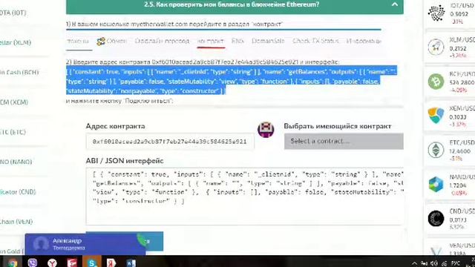Switch to Check TX Status tab

(315, 41)
